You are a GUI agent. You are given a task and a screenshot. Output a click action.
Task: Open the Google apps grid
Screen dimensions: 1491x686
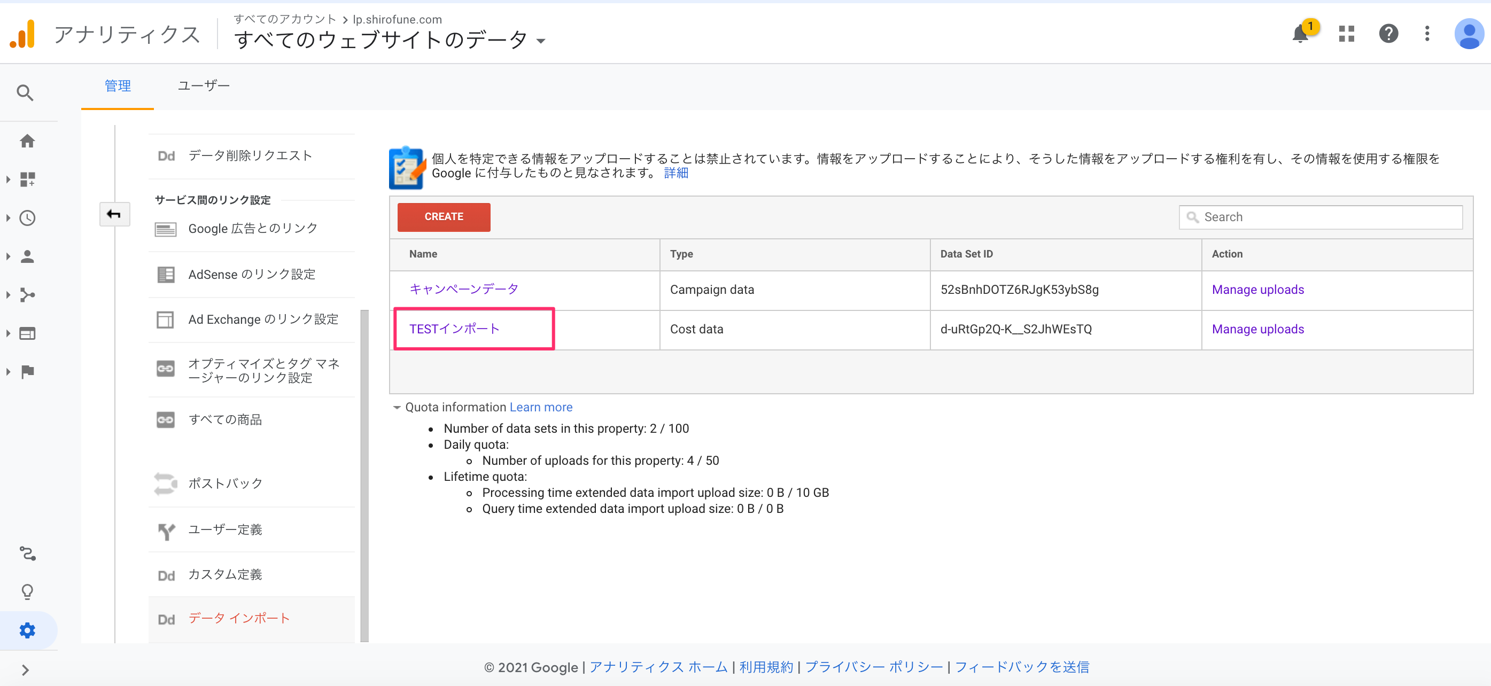[x=1346, y=34]
